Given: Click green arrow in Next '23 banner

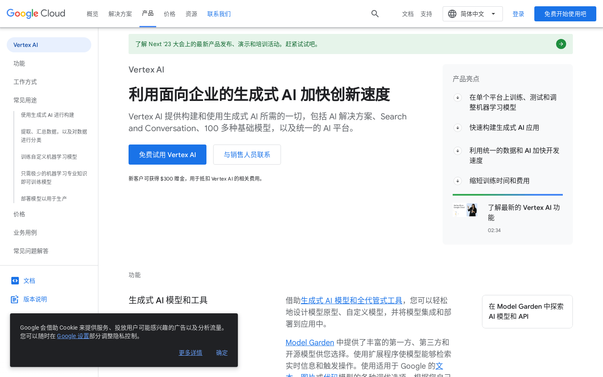Looking at the screenshot, I should tap(561, 44).
